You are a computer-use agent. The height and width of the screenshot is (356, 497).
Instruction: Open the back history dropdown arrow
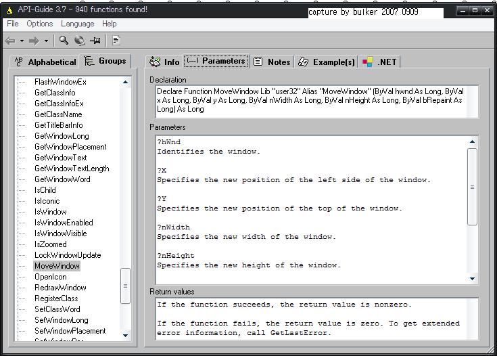[x=22, y=41]
